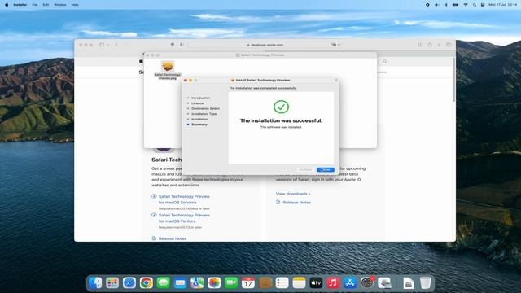Click Safari's back navigation arrow
The width and height of the screenshot is (521, 293).
coord(116,45)
